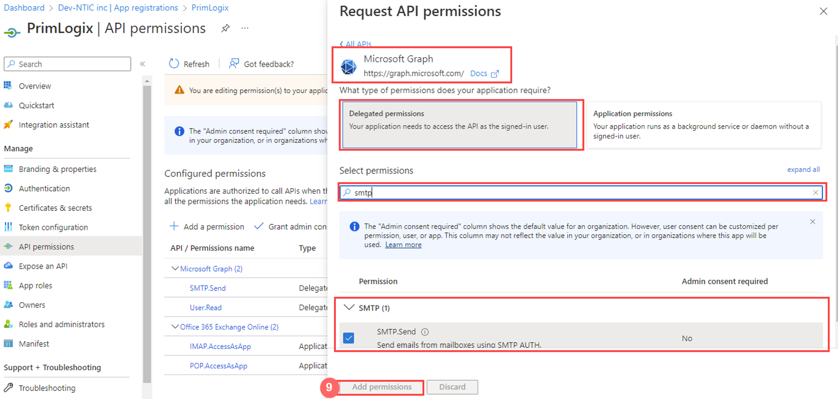Open Expose an API page
The image size is (838, 399).
(x=43, y=266)
